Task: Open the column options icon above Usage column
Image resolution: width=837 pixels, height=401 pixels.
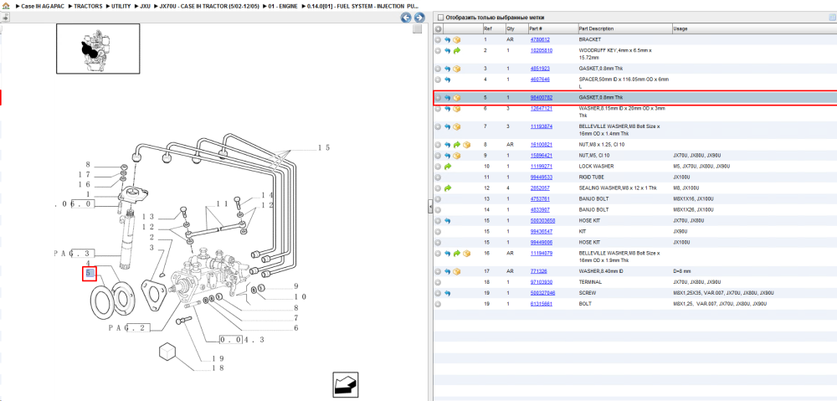Action: (x=833, y=17)
